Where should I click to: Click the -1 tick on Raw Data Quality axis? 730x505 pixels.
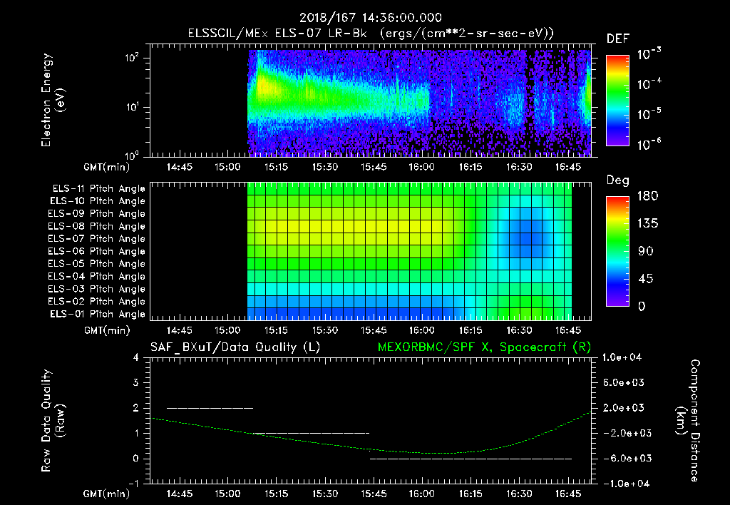pyautogui.click(x=133, y=484)
